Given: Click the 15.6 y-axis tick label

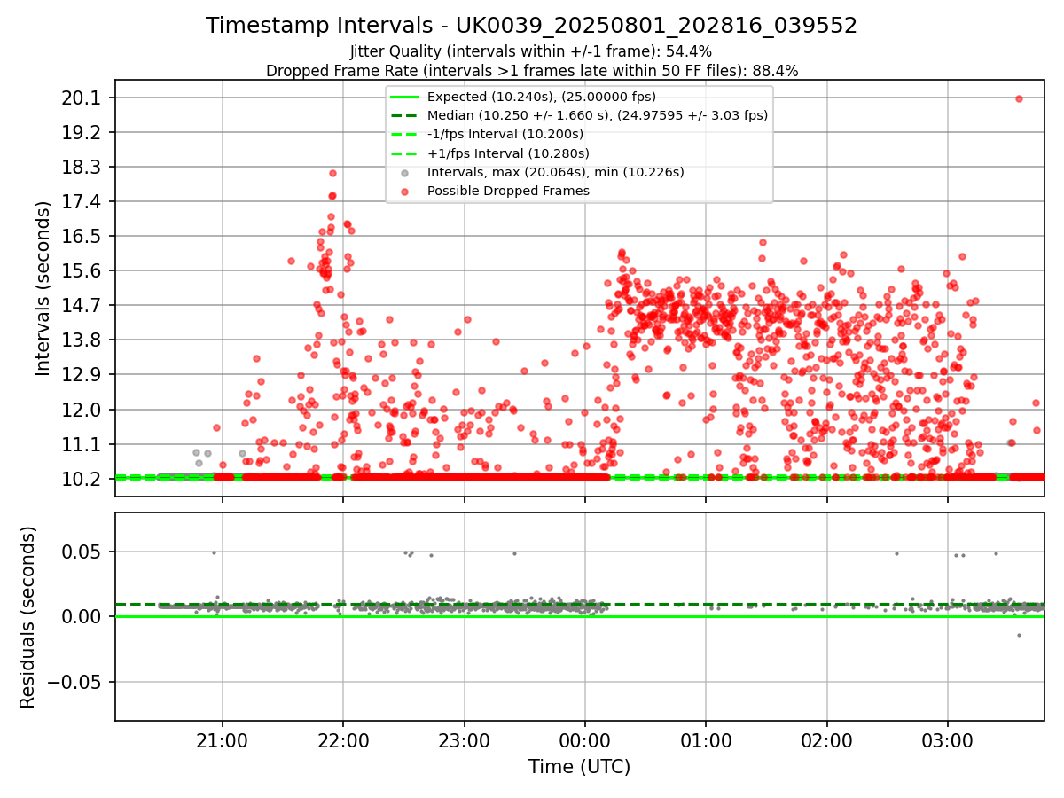Looking at the screenshot, I should (82, 270).
